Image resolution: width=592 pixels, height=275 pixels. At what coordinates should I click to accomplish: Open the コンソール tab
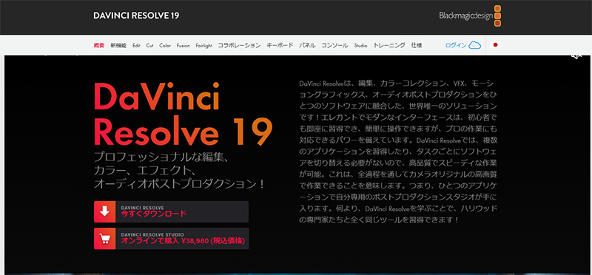pyautogui.click(x=334, y=45)
